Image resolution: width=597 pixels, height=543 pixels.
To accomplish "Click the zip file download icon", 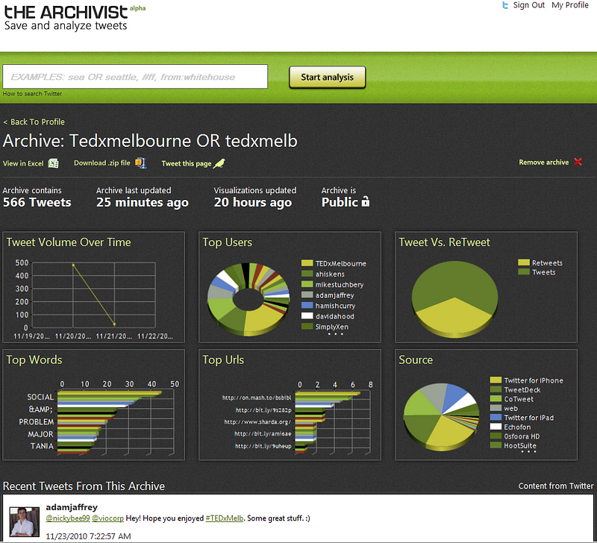I will point(140,163).
